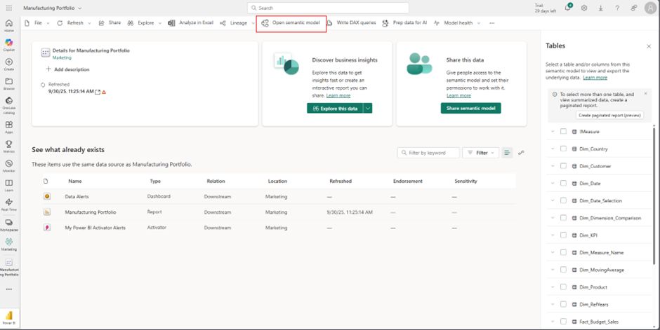Open Copilot from the left sidebar
660x330 pixels.
click(x=8, y=43)
